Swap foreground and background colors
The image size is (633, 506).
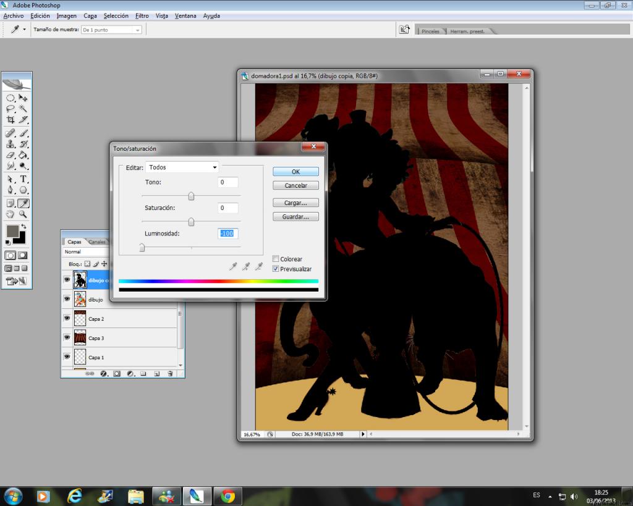tap(24, 226)
